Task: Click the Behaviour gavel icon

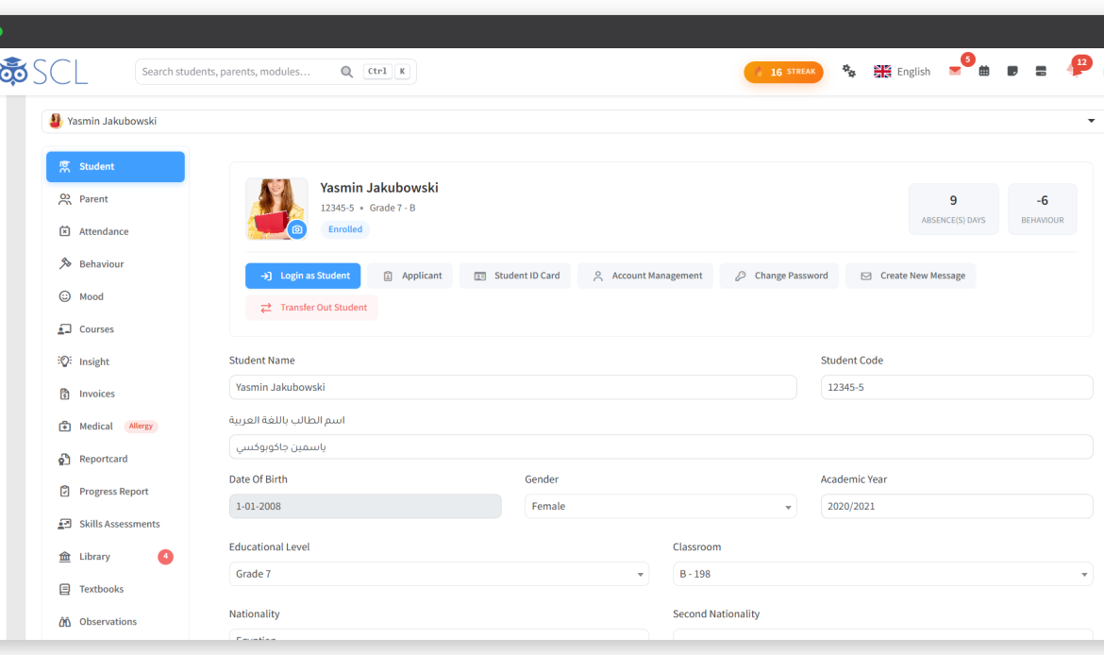Action: pyautogui.click(x=65, y=263)
